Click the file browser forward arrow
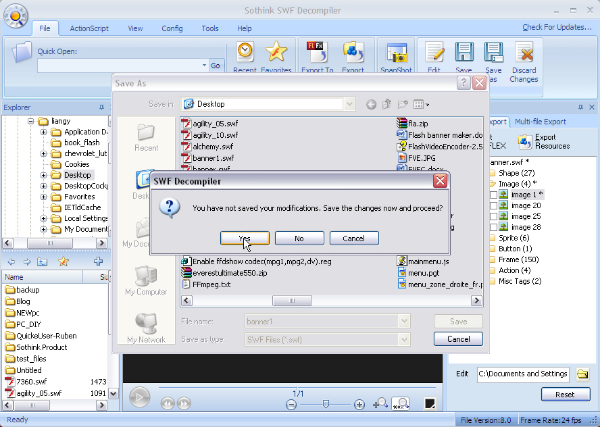 [27, 261]
